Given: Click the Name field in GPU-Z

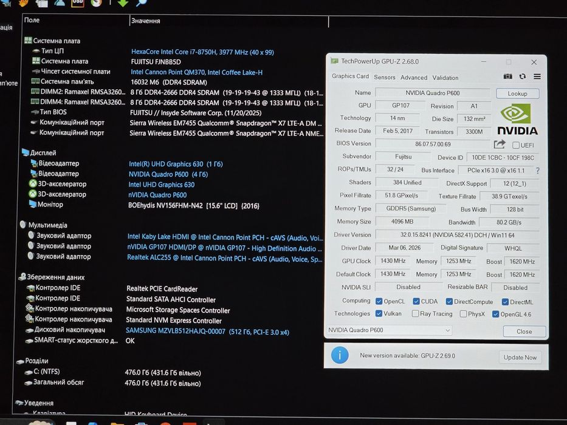Looking at the screenshot, I should 433,93.
